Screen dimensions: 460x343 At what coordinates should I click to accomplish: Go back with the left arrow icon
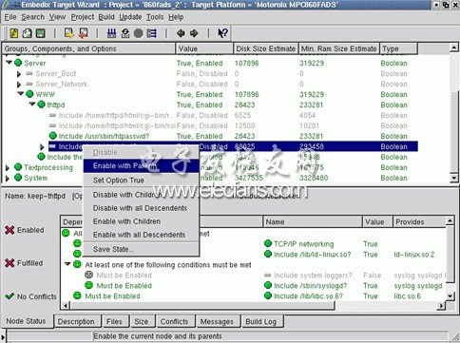(181, 33)
